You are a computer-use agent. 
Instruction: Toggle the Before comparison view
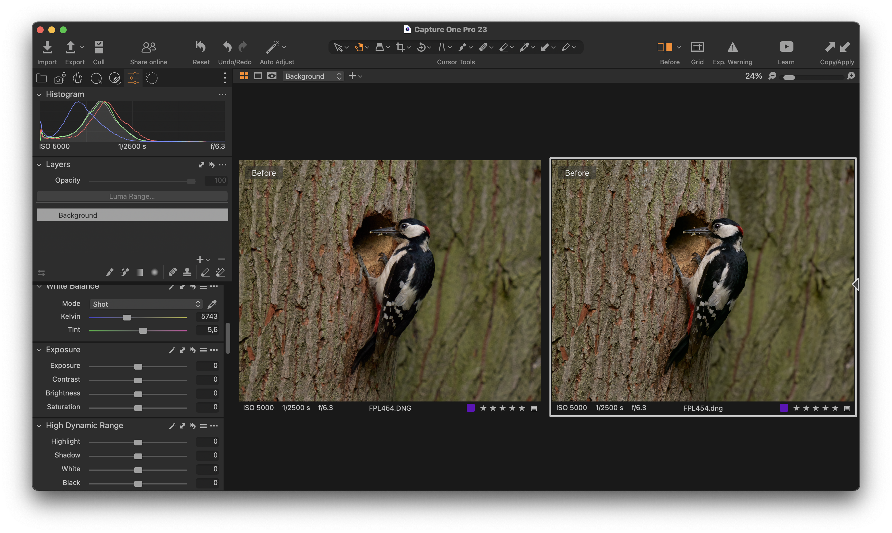[664, 47]
